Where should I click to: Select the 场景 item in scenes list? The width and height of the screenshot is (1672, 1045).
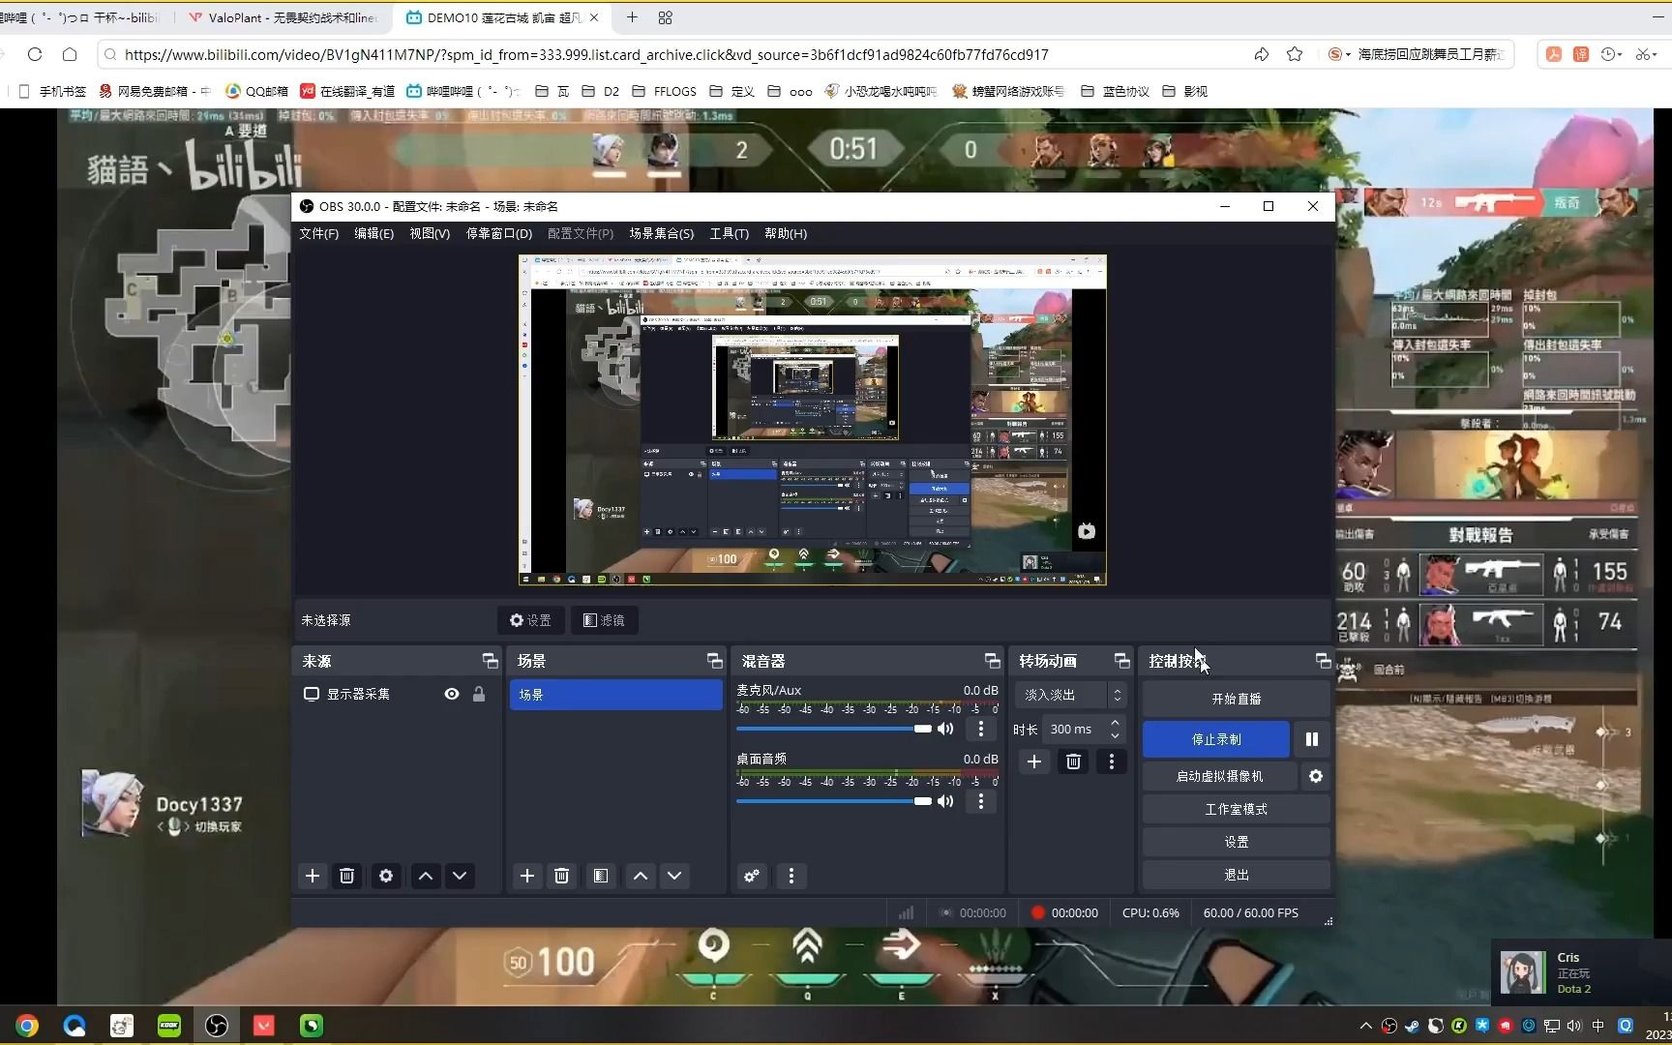click(615, 695)
